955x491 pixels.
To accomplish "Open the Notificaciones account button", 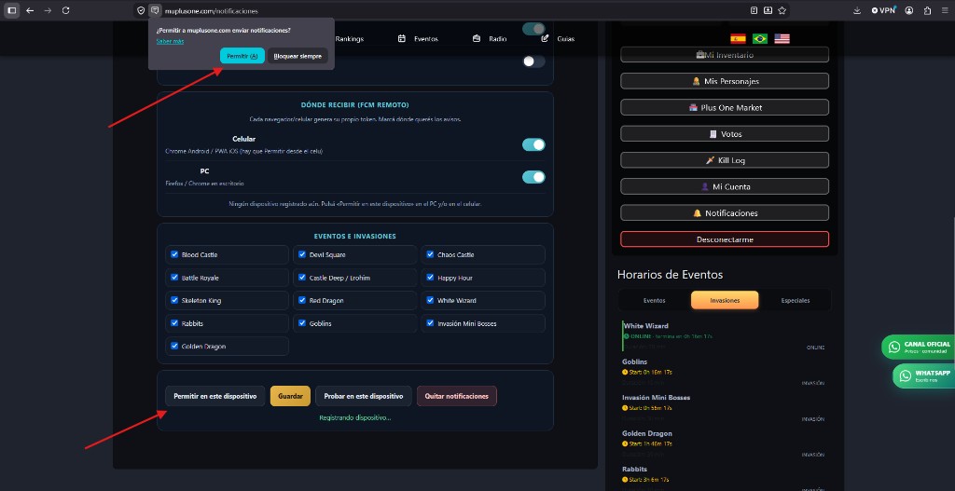I will coord(725,213).
